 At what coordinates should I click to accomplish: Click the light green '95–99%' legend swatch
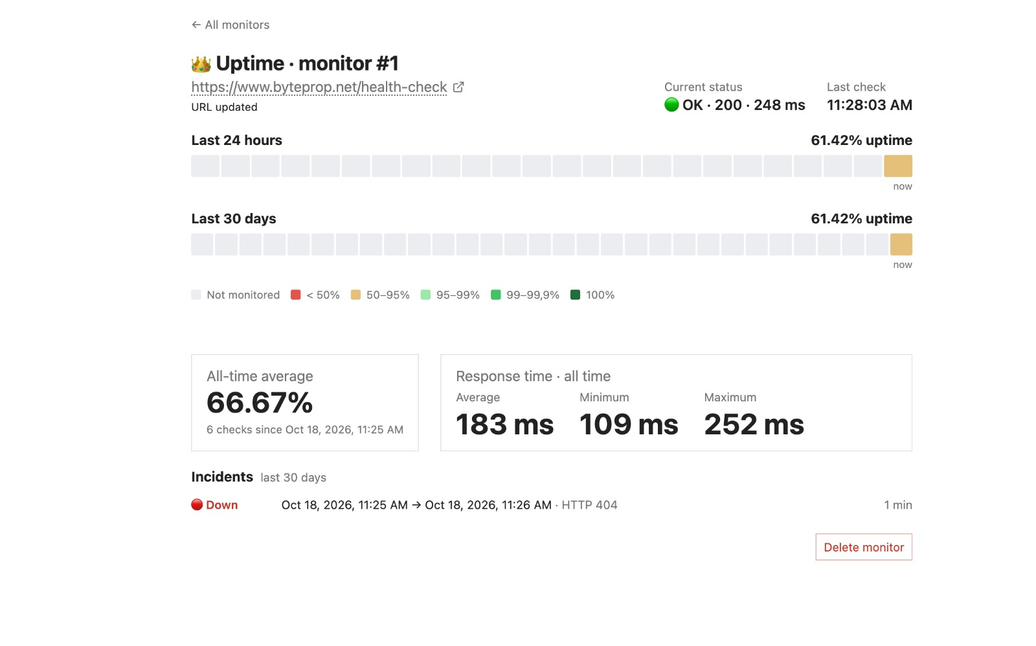pyautogui.click(x=425, y=295)
